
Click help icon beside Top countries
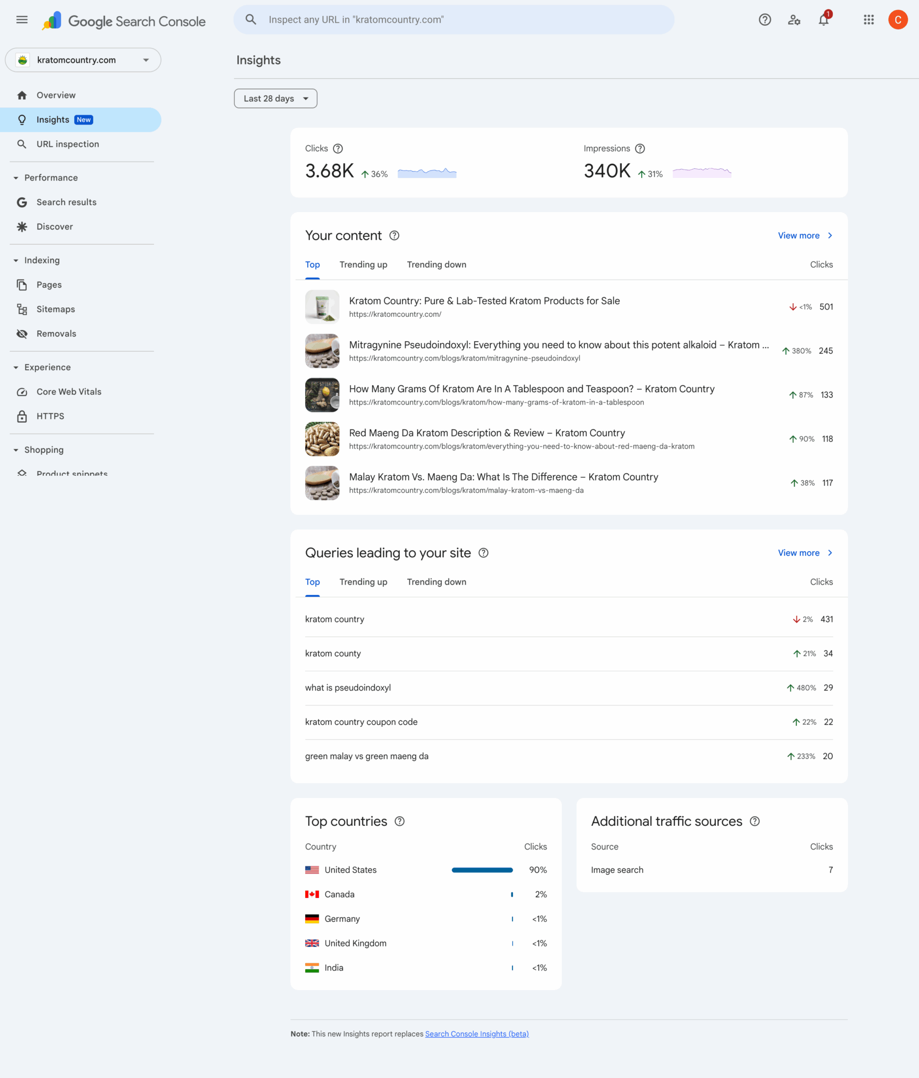400,821
